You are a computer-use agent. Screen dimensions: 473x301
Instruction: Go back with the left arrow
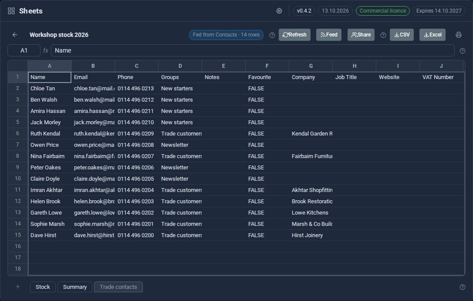pos(14,35)
